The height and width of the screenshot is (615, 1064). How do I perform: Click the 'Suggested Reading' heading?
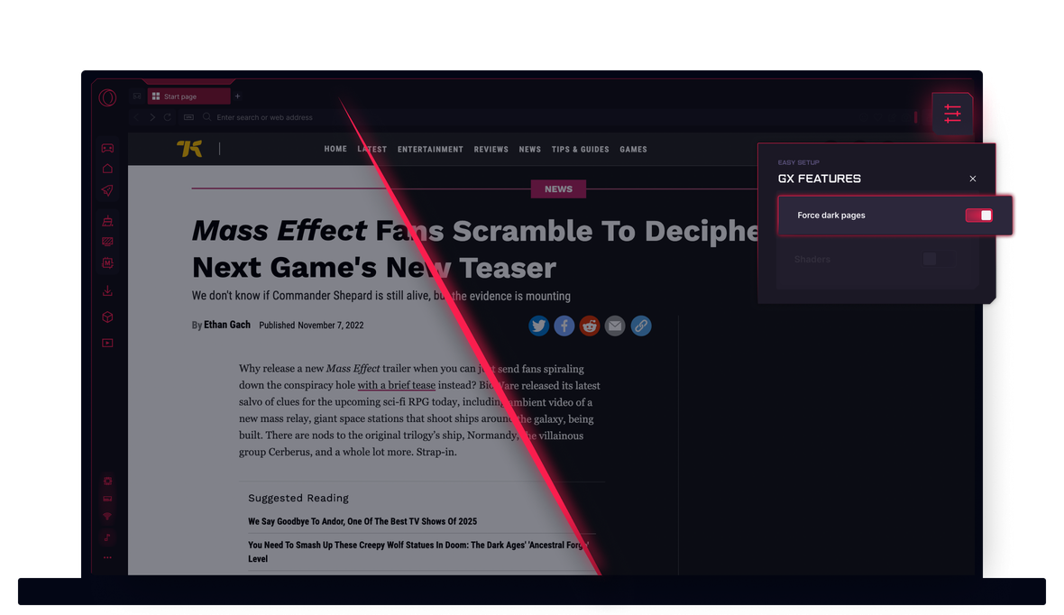tap(298, 498)
